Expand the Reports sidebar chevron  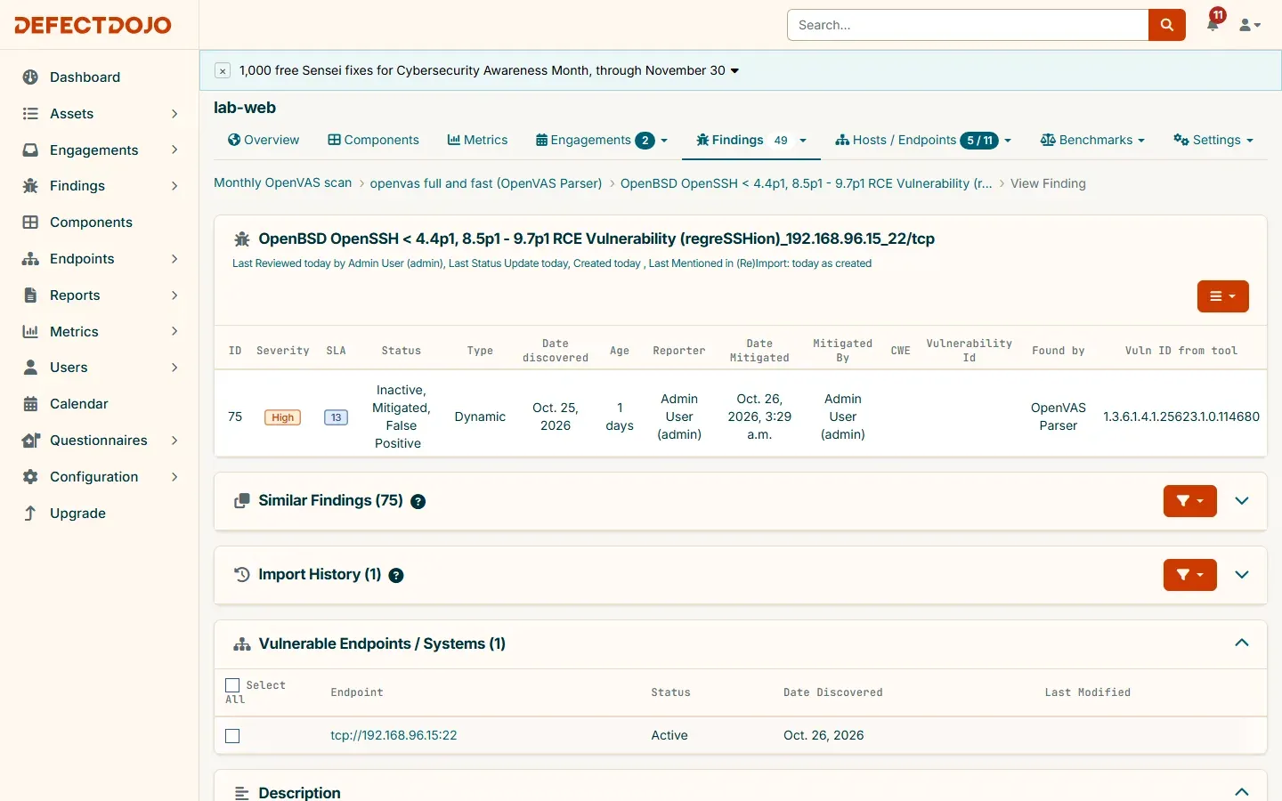point(174,295)
